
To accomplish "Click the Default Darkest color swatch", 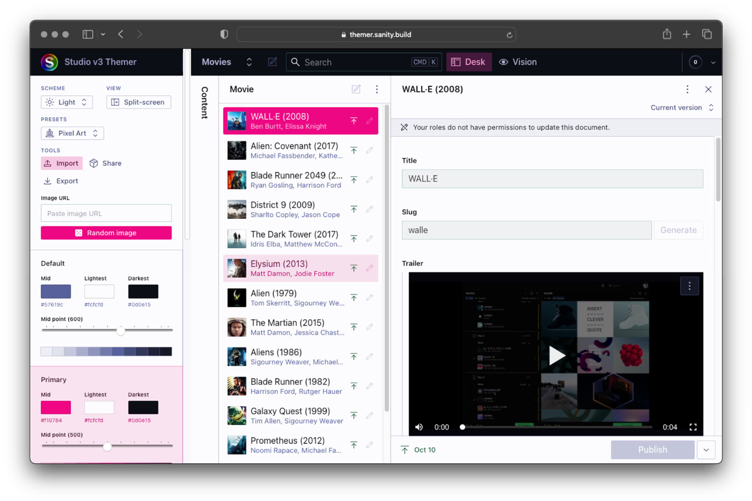I will [143, 291].
